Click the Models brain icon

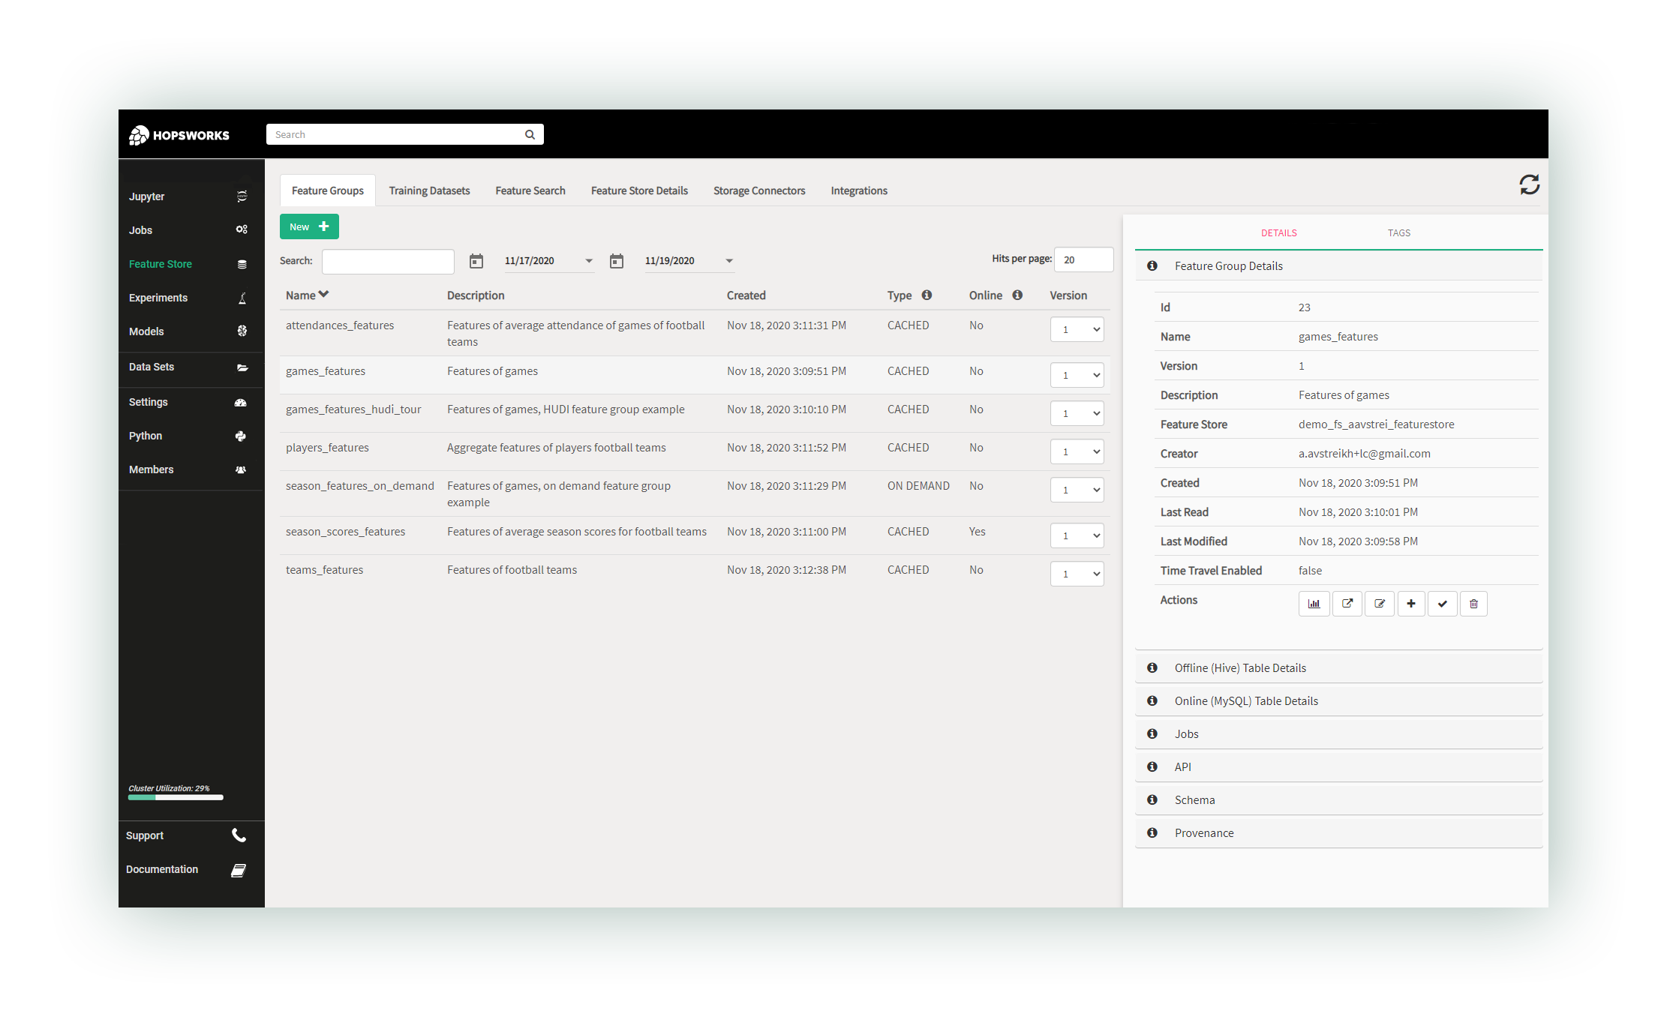click(242, 331)
